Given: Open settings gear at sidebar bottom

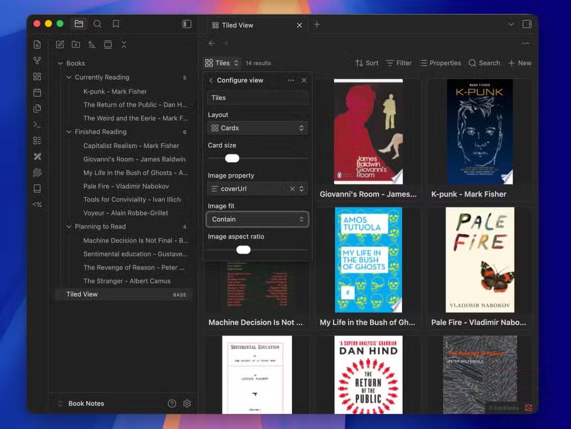Looking at the screenshot, I should tap(187, 404).
